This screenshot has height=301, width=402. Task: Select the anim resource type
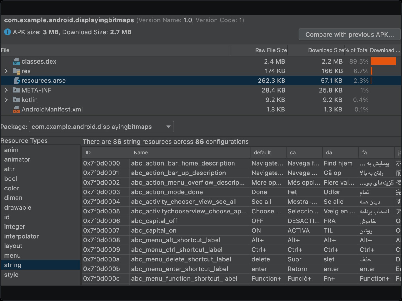click(x=40, y=150)
